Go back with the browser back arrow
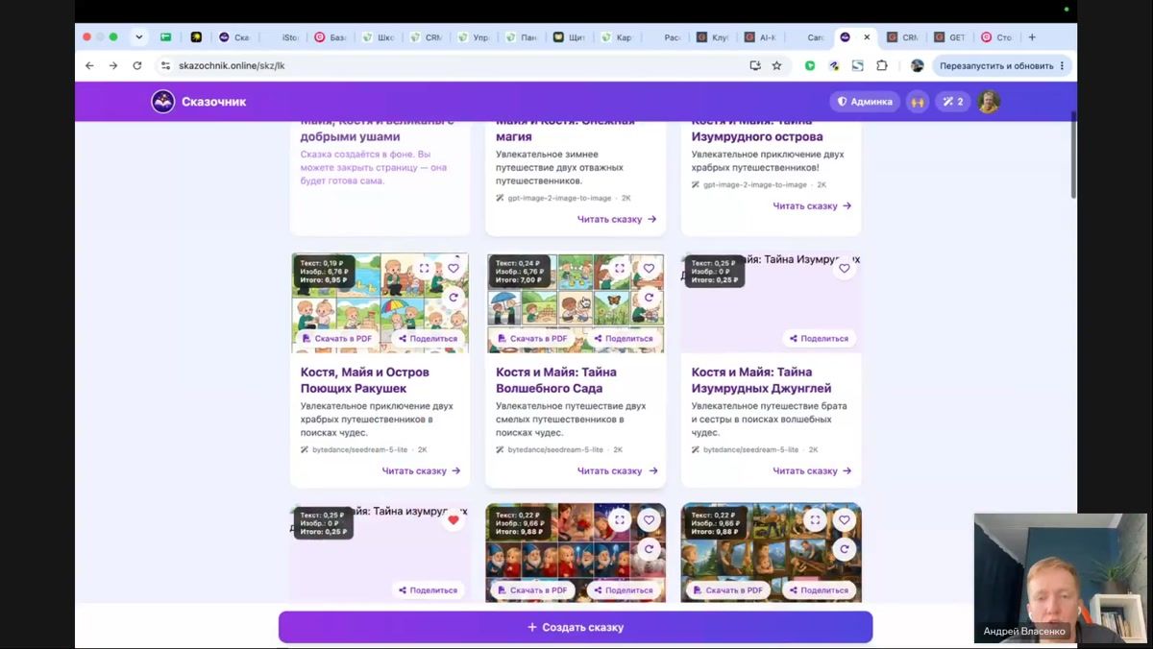The width and height of the screenshot is (1153, 649). coord(89,65)
